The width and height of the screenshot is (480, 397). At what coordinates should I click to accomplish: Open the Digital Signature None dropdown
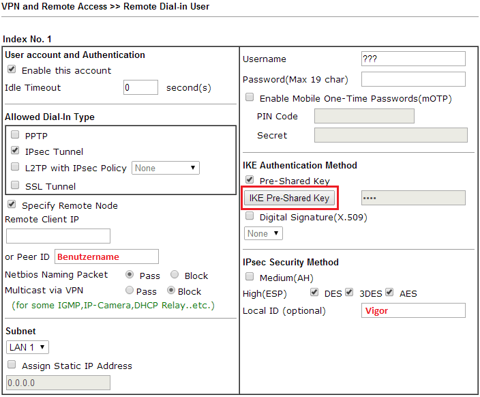[x=263, y=233]
